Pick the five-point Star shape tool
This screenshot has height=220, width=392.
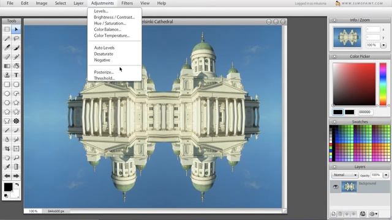[17, 103]
